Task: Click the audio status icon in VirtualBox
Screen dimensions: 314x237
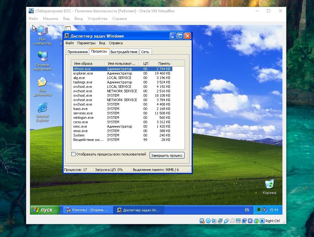Action: click(x=214, y=221)
